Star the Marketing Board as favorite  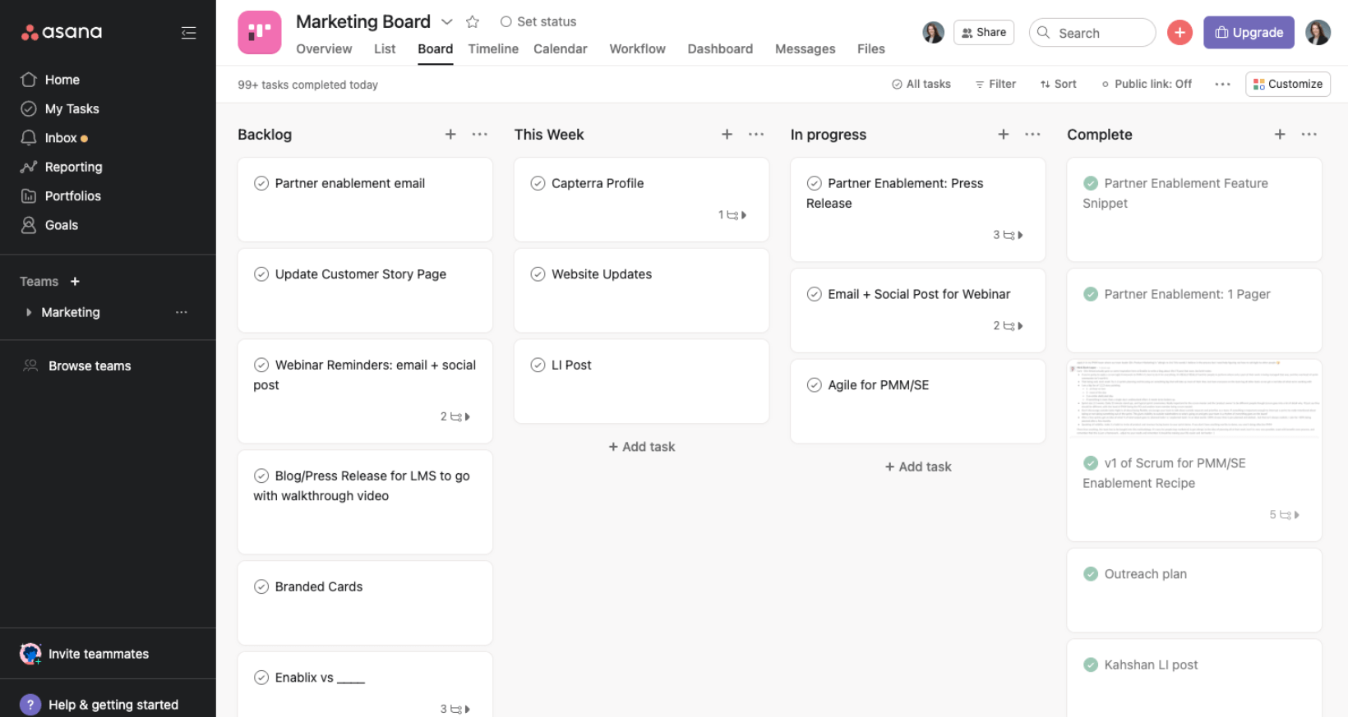tap(473, 21)
